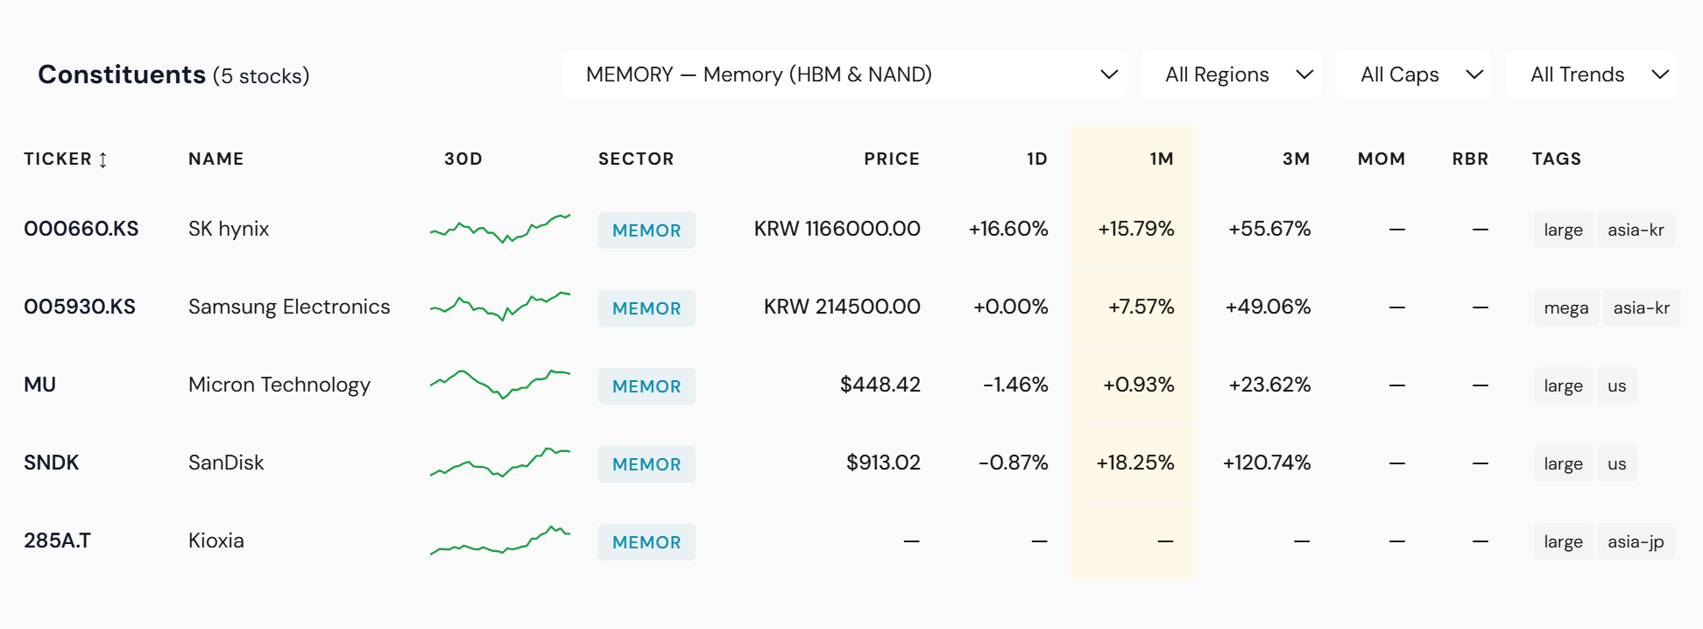
Task: Select the +18.25% 1M value
Action: point(1134,463)
